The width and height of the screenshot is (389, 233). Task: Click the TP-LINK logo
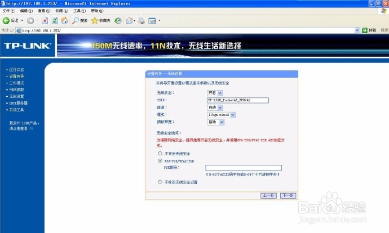(27, 46)
